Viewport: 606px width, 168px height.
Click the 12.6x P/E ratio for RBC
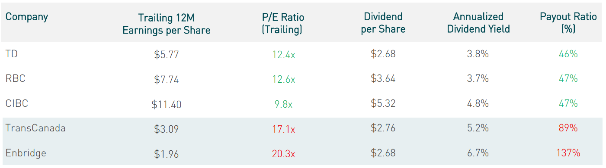coord(284,79)
